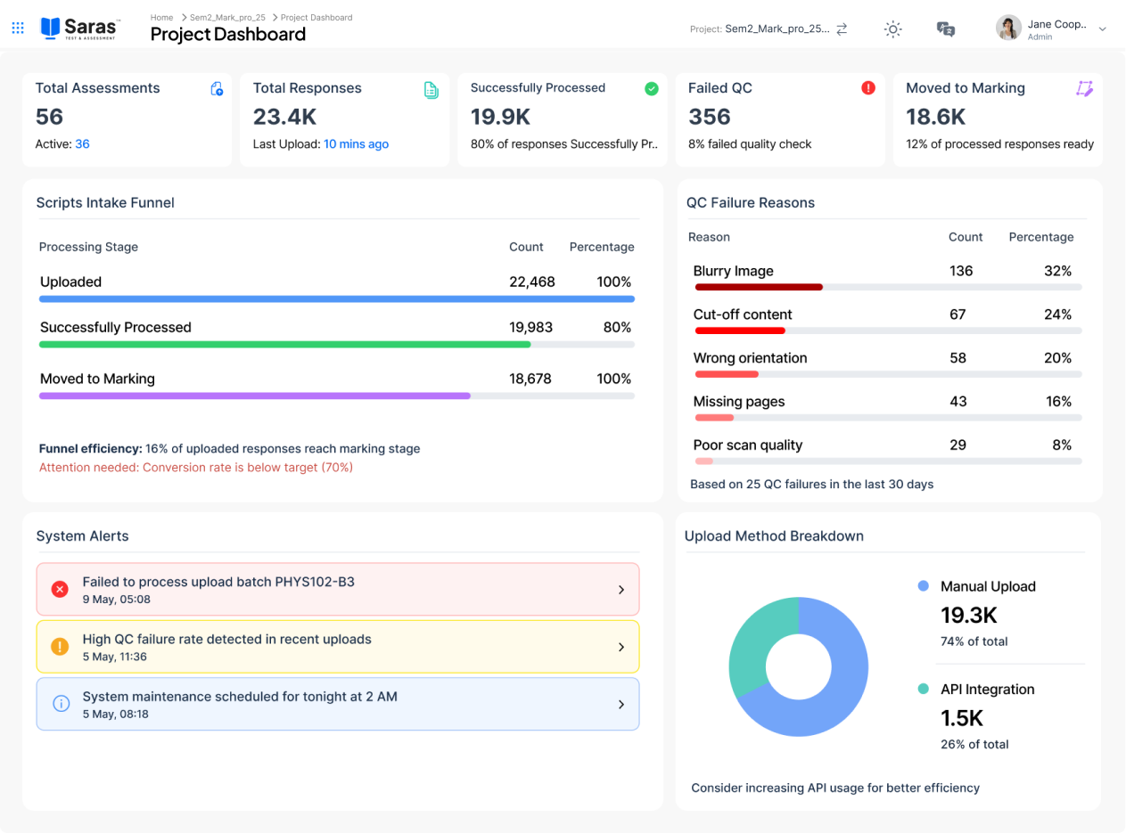Open the app grid launcher icon
1126x833 pixels.
click(18, 29)
